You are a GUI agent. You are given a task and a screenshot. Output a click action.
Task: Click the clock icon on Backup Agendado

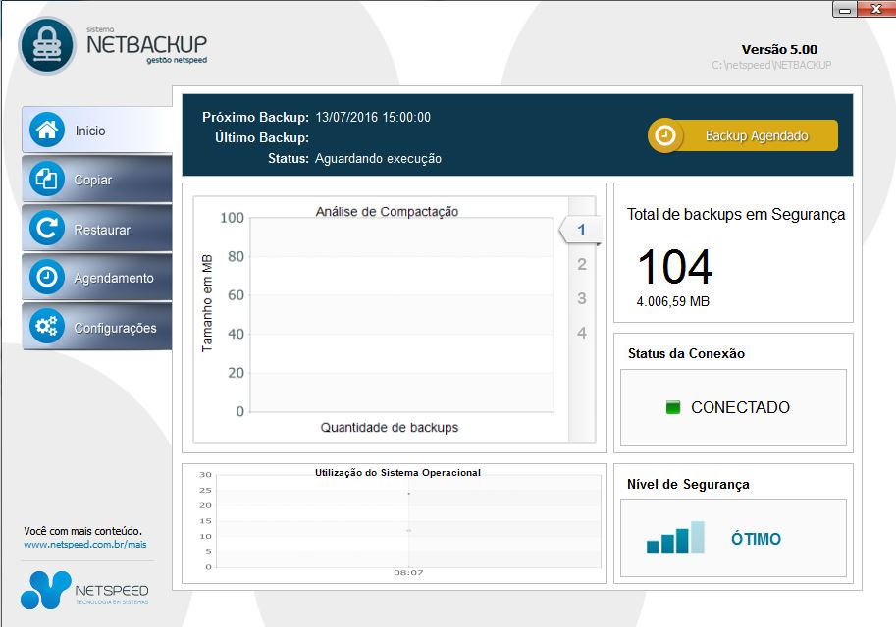[665, 136]
